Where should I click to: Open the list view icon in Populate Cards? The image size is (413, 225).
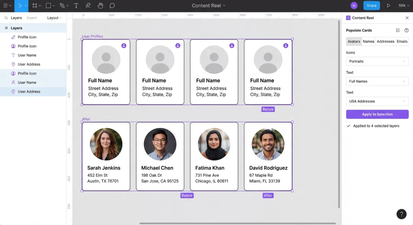click(x=398, y=31)
